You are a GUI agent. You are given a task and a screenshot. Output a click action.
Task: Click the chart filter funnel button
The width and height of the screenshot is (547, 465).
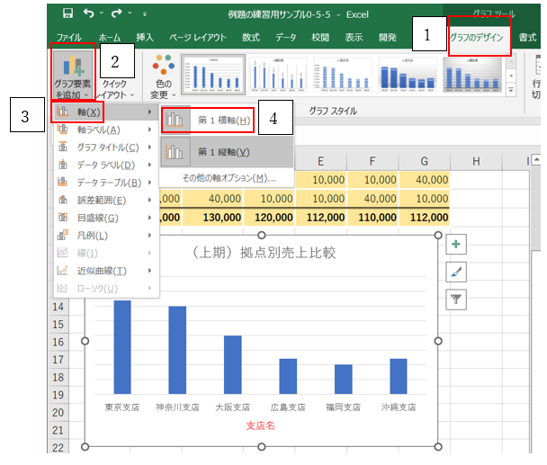click(456, 300)
